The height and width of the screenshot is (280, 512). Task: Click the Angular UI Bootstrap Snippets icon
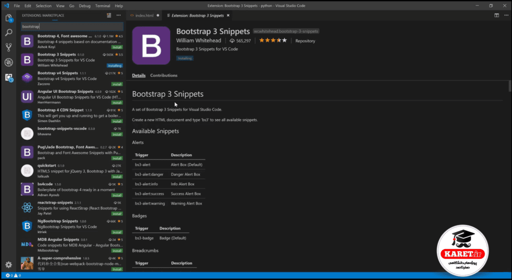click(x=27, y=97)
